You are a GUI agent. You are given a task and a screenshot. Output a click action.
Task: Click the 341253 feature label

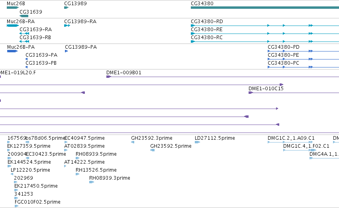pyautogui.click(x=24, y=194)
